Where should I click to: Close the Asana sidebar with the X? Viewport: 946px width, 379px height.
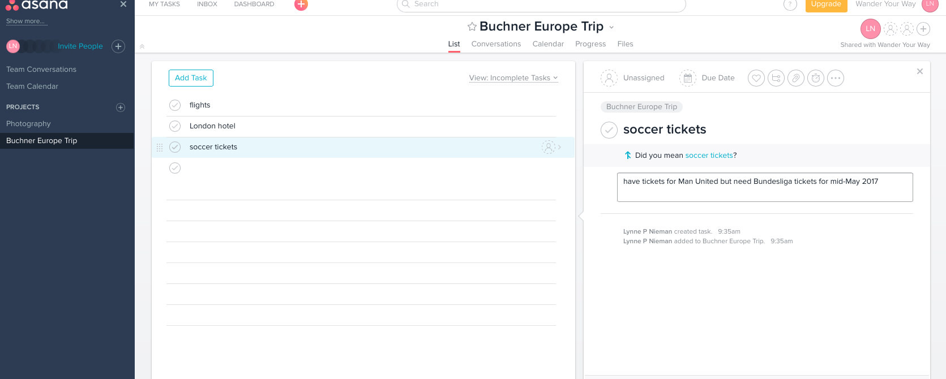point(123,4)
